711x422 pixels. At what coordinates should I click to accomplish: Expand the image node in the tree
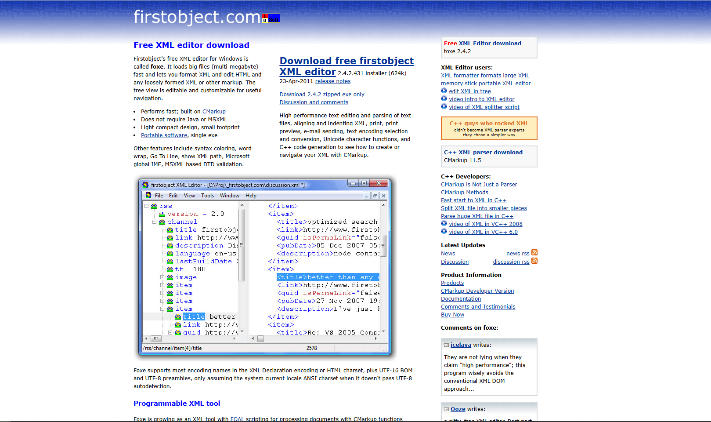(162, 277)
